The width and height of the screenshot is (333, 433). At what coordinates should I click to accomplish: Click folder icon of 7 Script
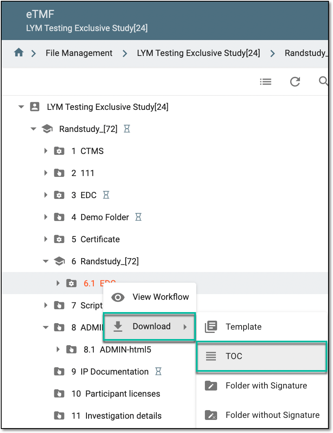59,306
